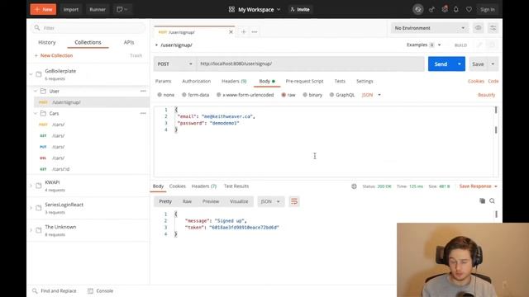The image size is (529, 297).
Task: Open manage environments settings icon
Action: tap(493, 28)
